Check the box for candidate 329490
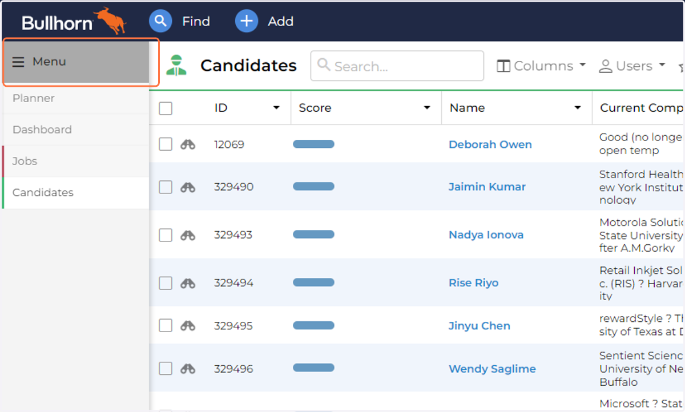The height and width of the screenshot is (412, 685). coord(166,187)
